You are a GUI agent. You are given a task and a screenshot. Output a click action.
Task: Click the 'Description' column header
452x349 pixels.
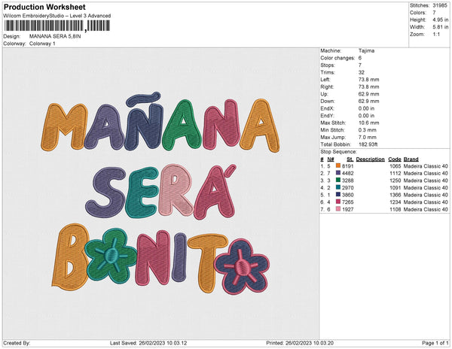(371, 159)
